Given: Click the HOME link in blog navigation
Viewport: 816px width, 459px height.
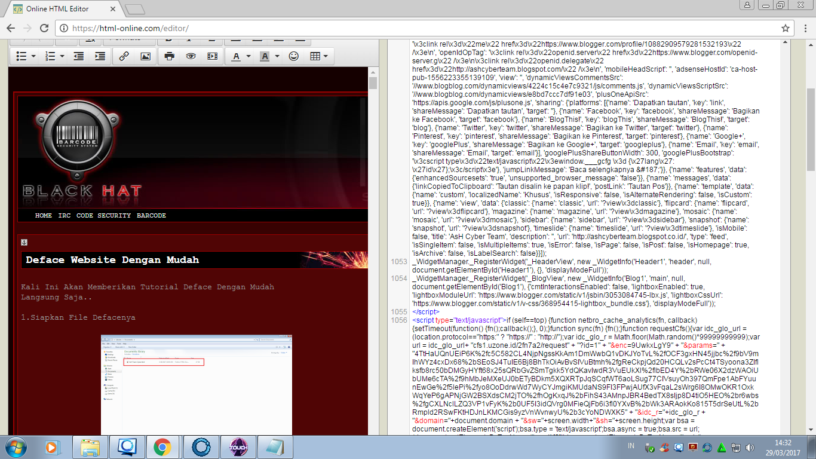Looking at the screenshot, I should point(44,216).
